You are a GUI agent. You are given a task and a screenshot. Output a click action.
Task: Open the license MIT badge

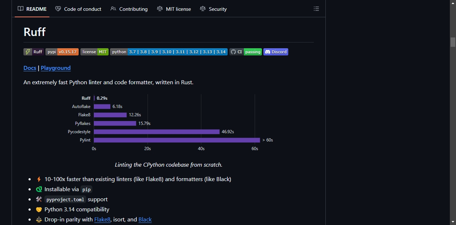click(95, 52)
